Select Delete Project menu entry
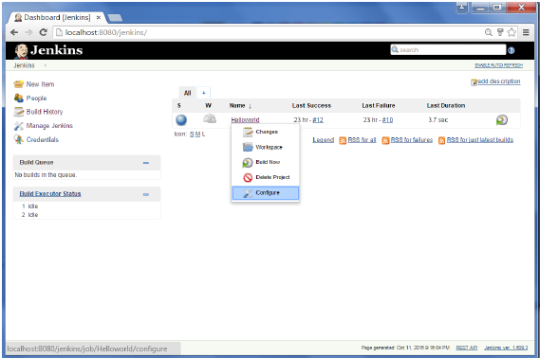The height and width of the screenshot is (358, 540). pos(265,177)
